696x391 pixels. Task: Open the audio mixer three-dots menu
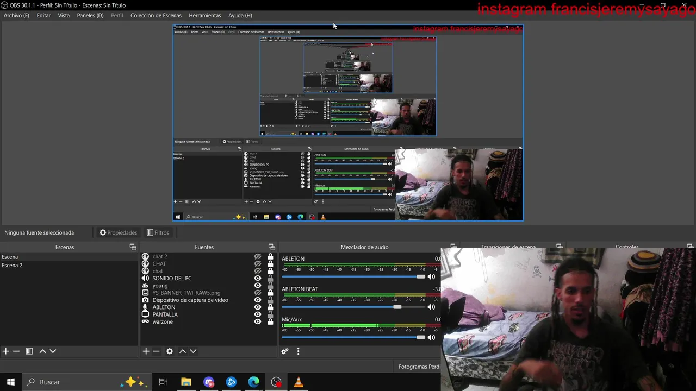coord(298,351)
